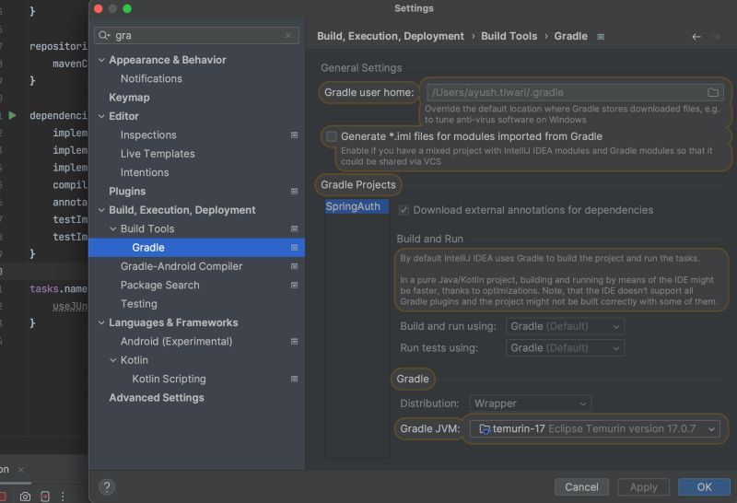Select the SpringAuth Gradle project
Screen dimensions: 737x503
point(357,206)
